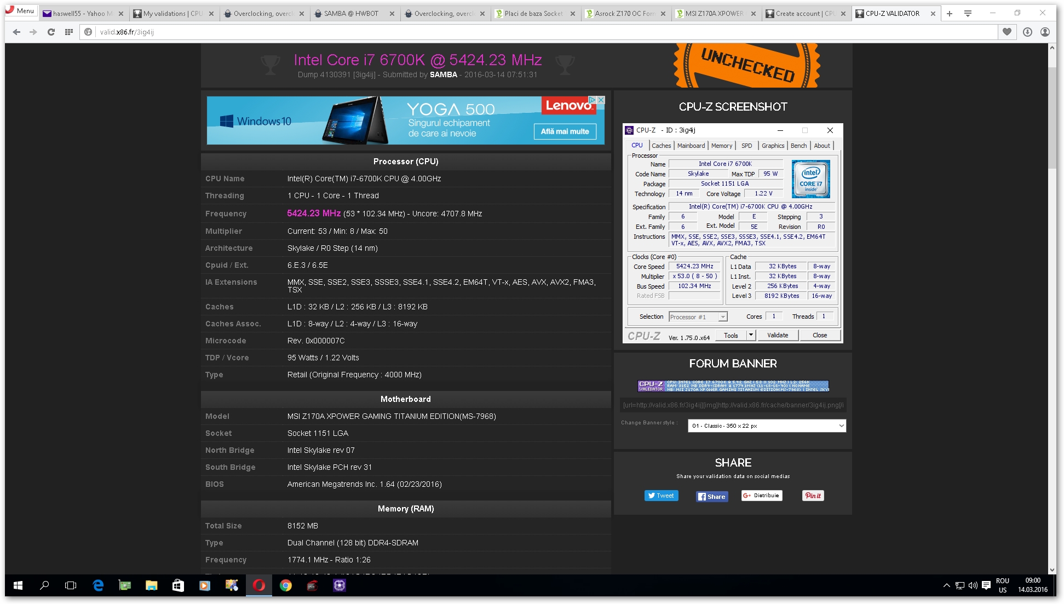View site info globe icon
This screenshot has width=1064, height=604.
point(88,32)
